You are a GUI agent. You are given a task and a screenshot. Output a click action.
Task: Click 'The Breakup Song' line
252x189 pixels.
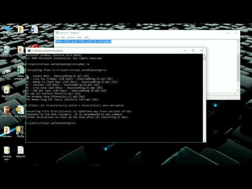pos(55,96)
